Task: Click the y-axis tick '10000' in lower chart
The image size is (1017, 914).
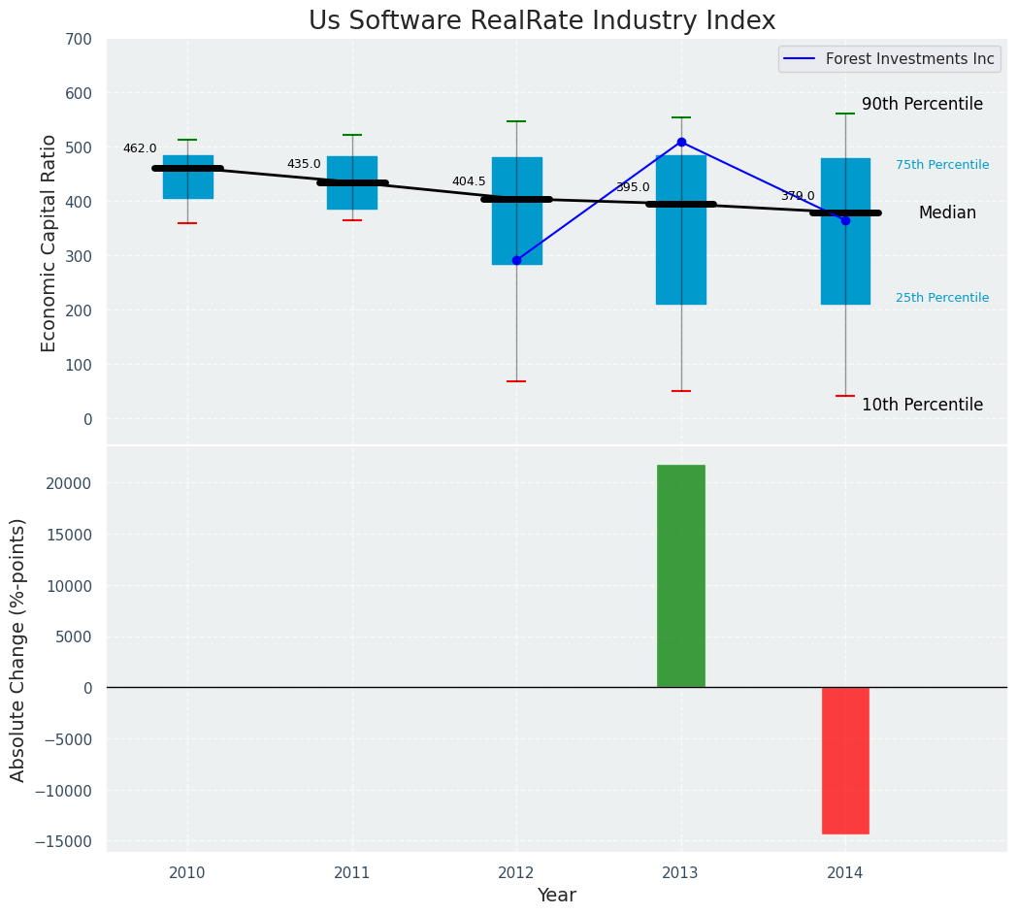Action: point(69,586)
